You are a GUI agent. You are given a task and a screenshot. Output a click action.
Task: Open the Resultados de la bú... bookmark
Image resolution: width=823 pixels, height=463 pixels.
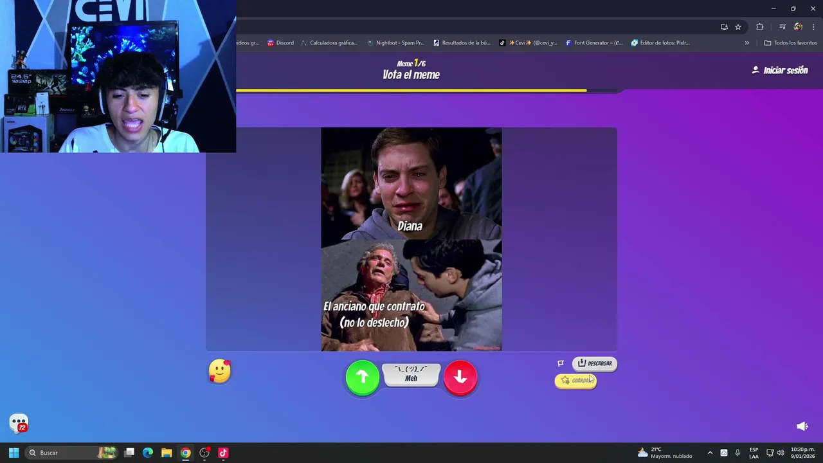coord(462,43)
